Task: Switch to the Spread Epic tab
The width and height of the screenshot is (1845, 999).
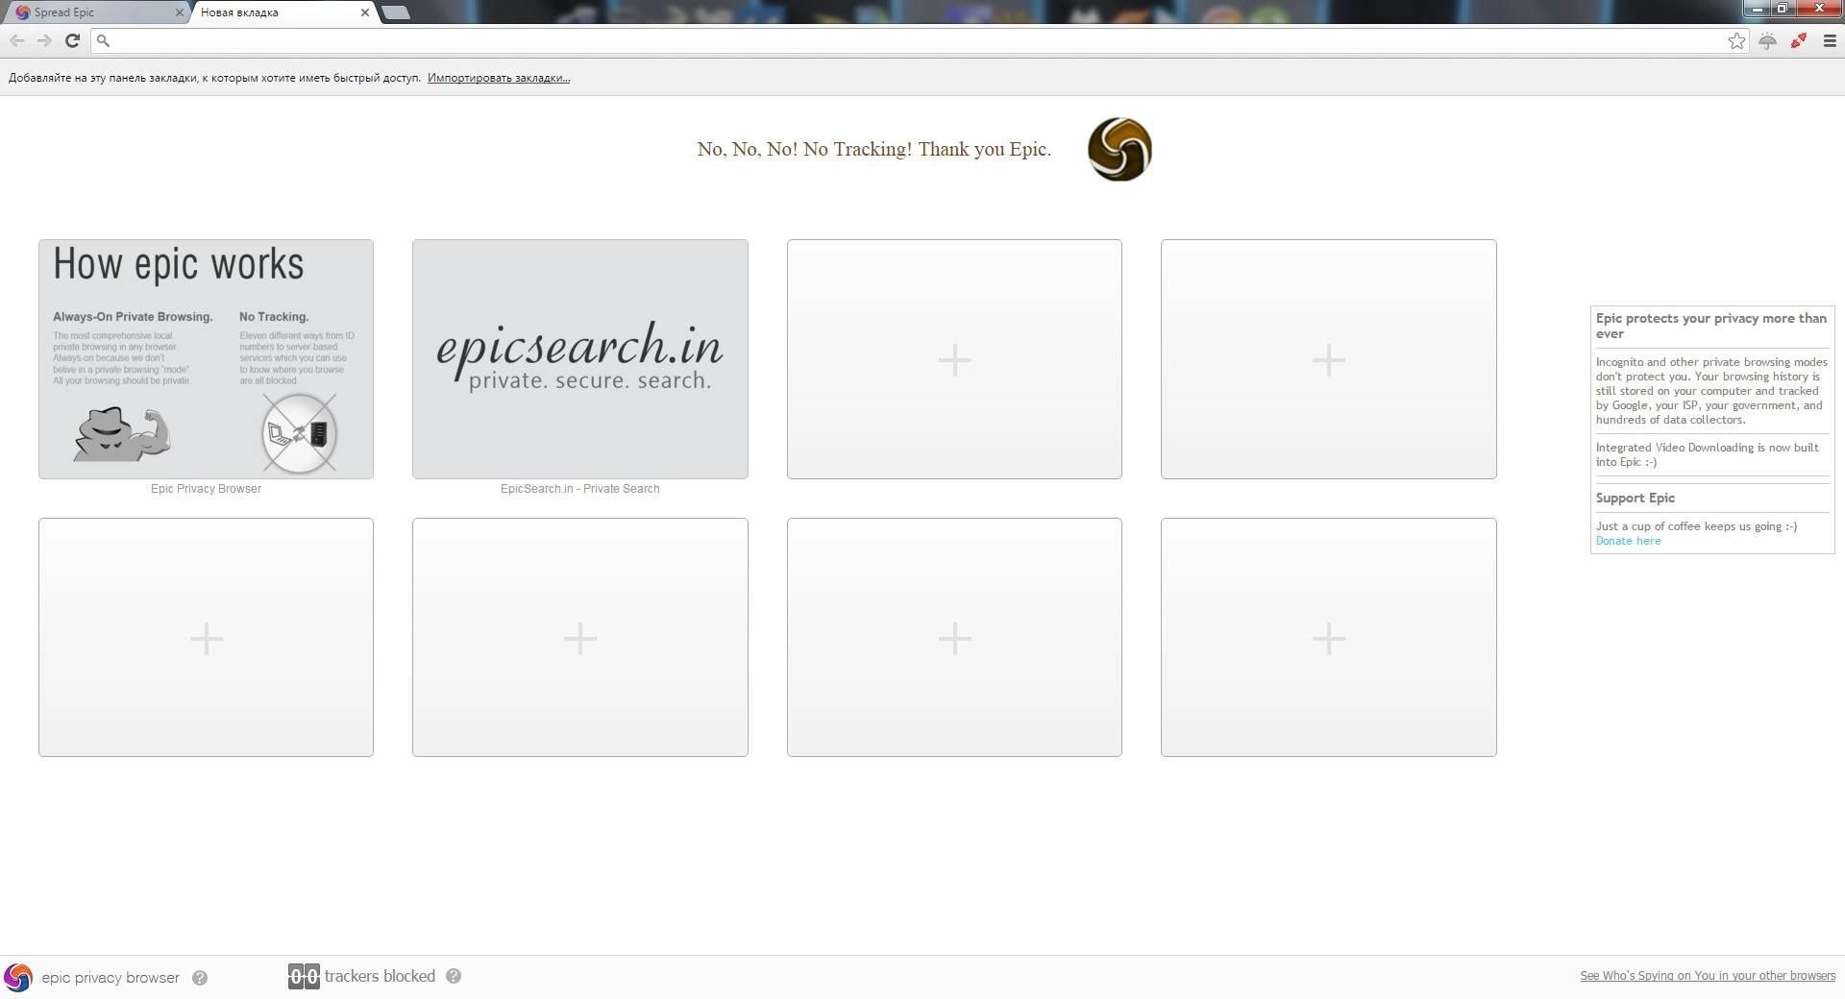Action: [96, 12]
